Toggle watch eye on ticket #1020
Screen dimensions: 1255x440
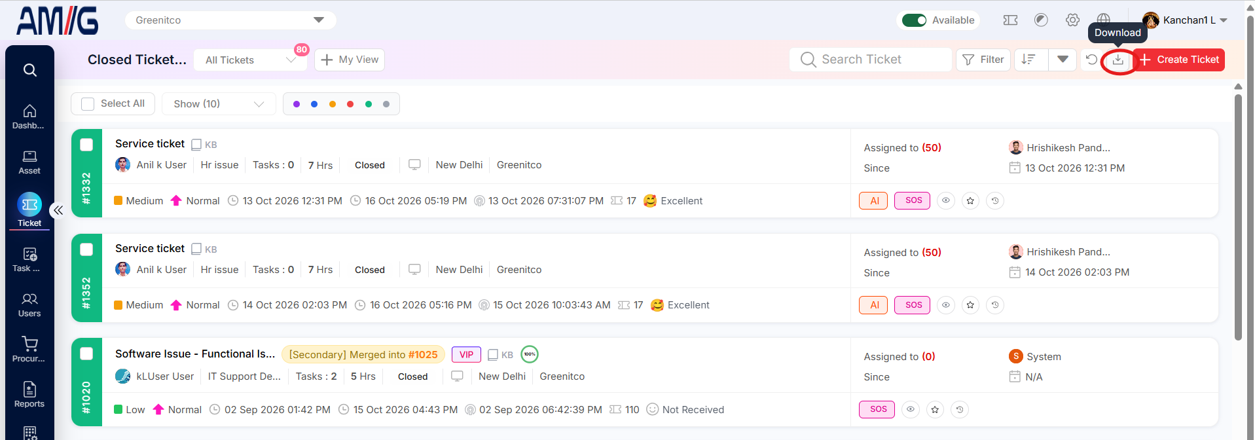[910, 410]
